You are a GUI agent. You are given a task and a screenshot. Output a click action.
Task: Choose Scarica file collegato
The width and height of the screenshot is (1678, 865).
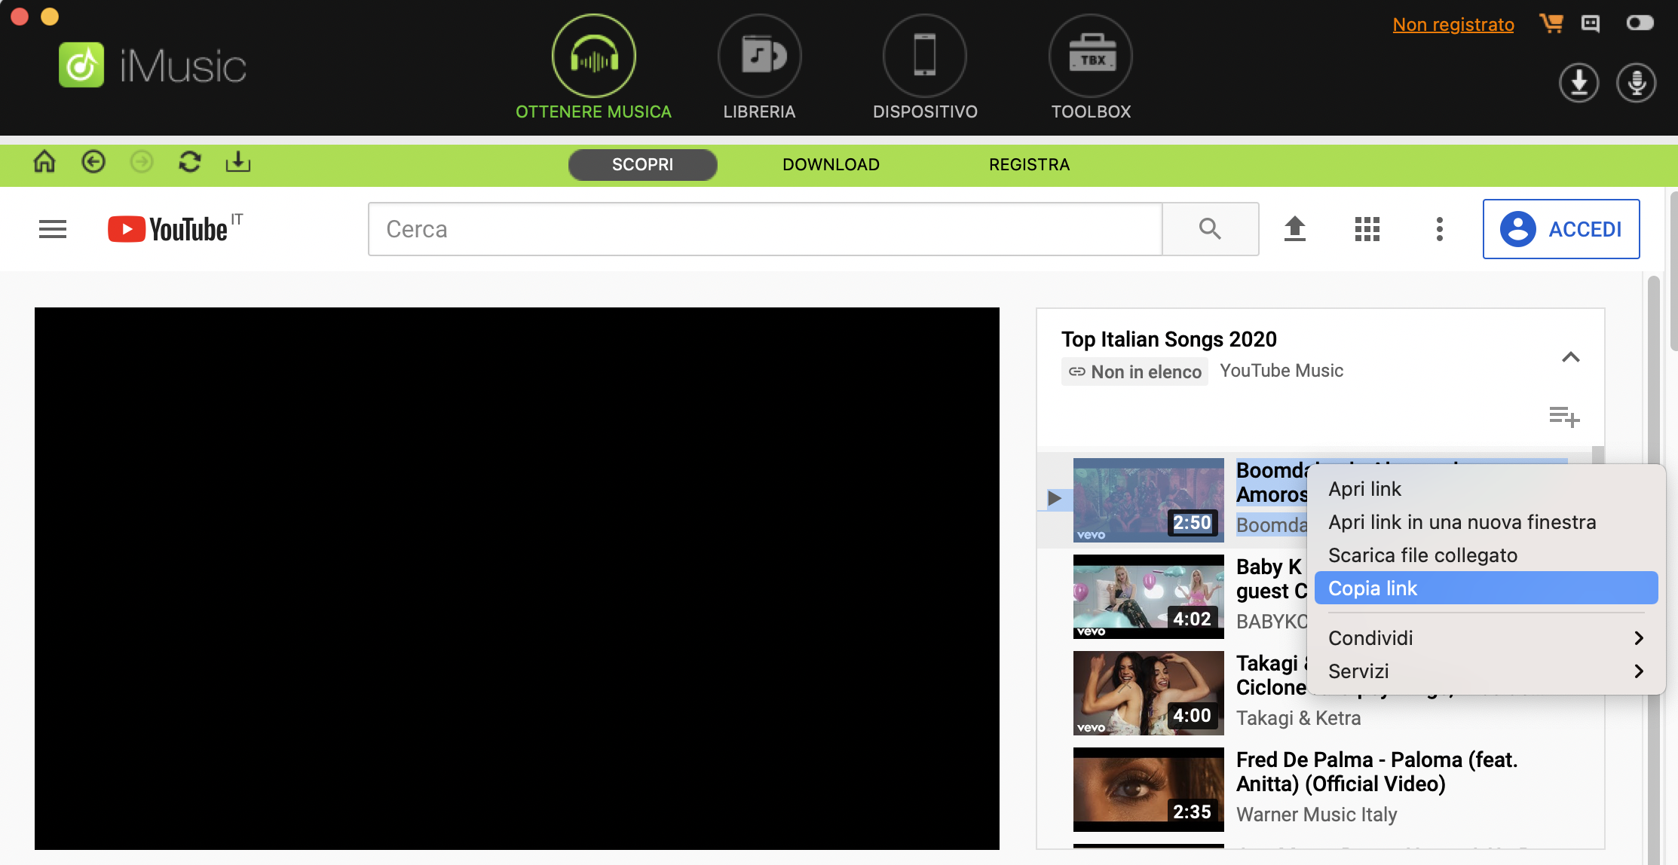tap(1486, 555)
